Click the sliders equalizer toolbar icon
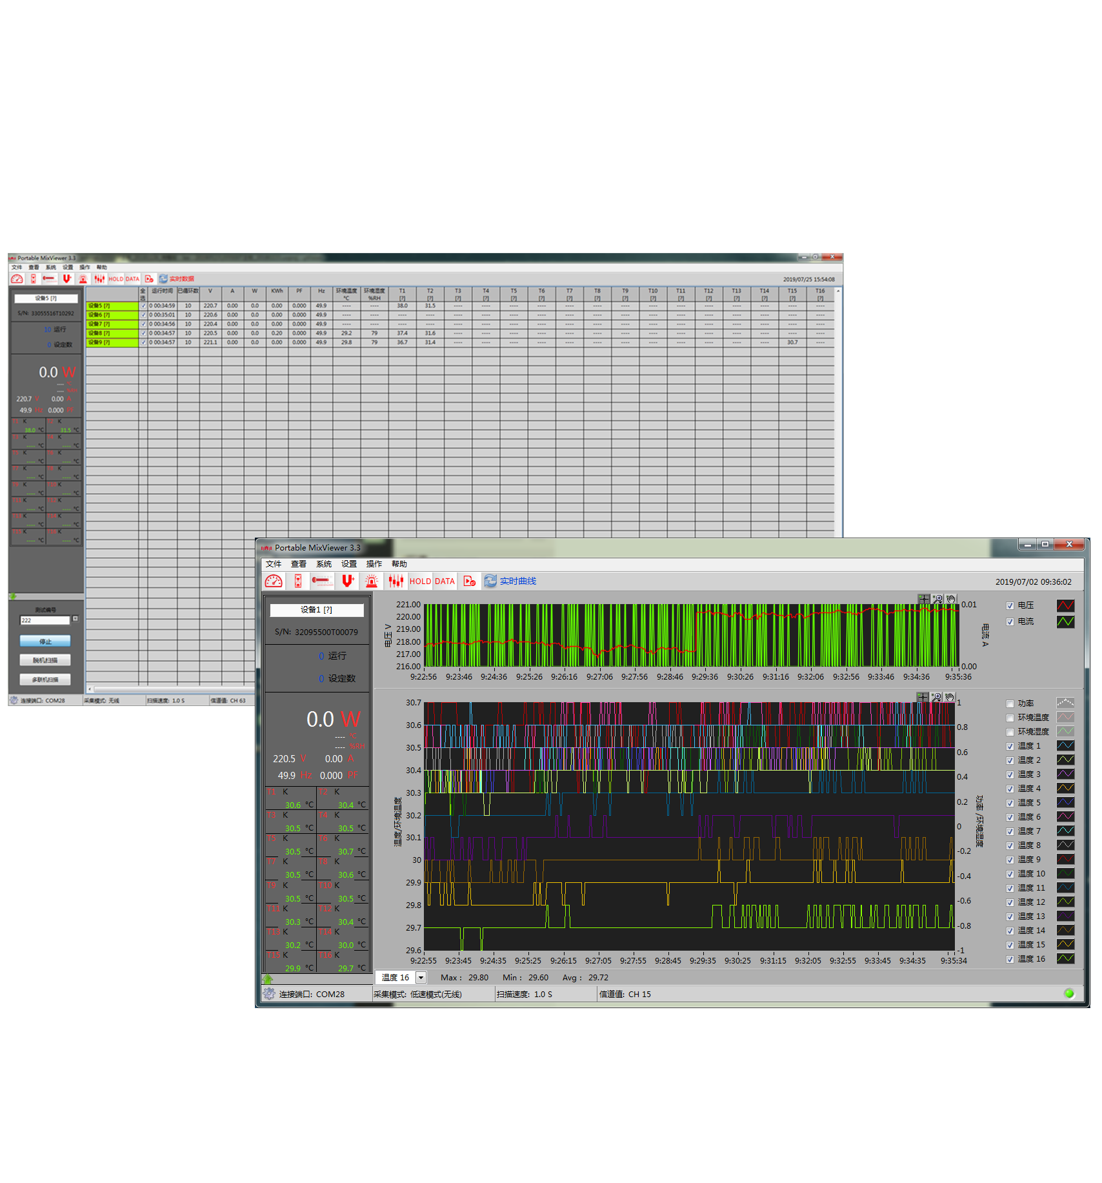 396,581
